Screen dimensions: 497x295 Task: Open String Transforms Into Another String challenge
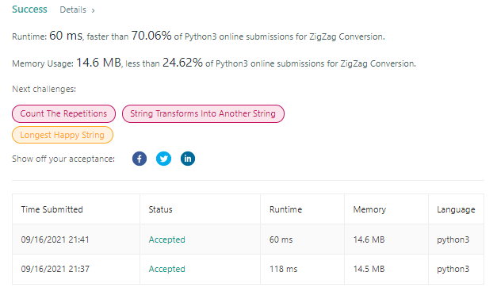click(203, 113)
